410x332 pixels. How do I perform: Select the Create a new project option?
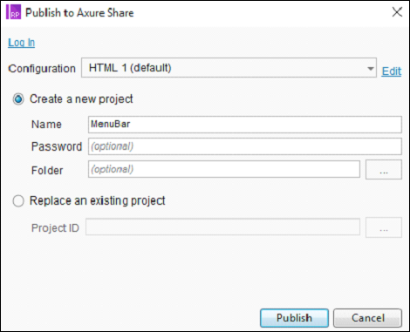18,99
